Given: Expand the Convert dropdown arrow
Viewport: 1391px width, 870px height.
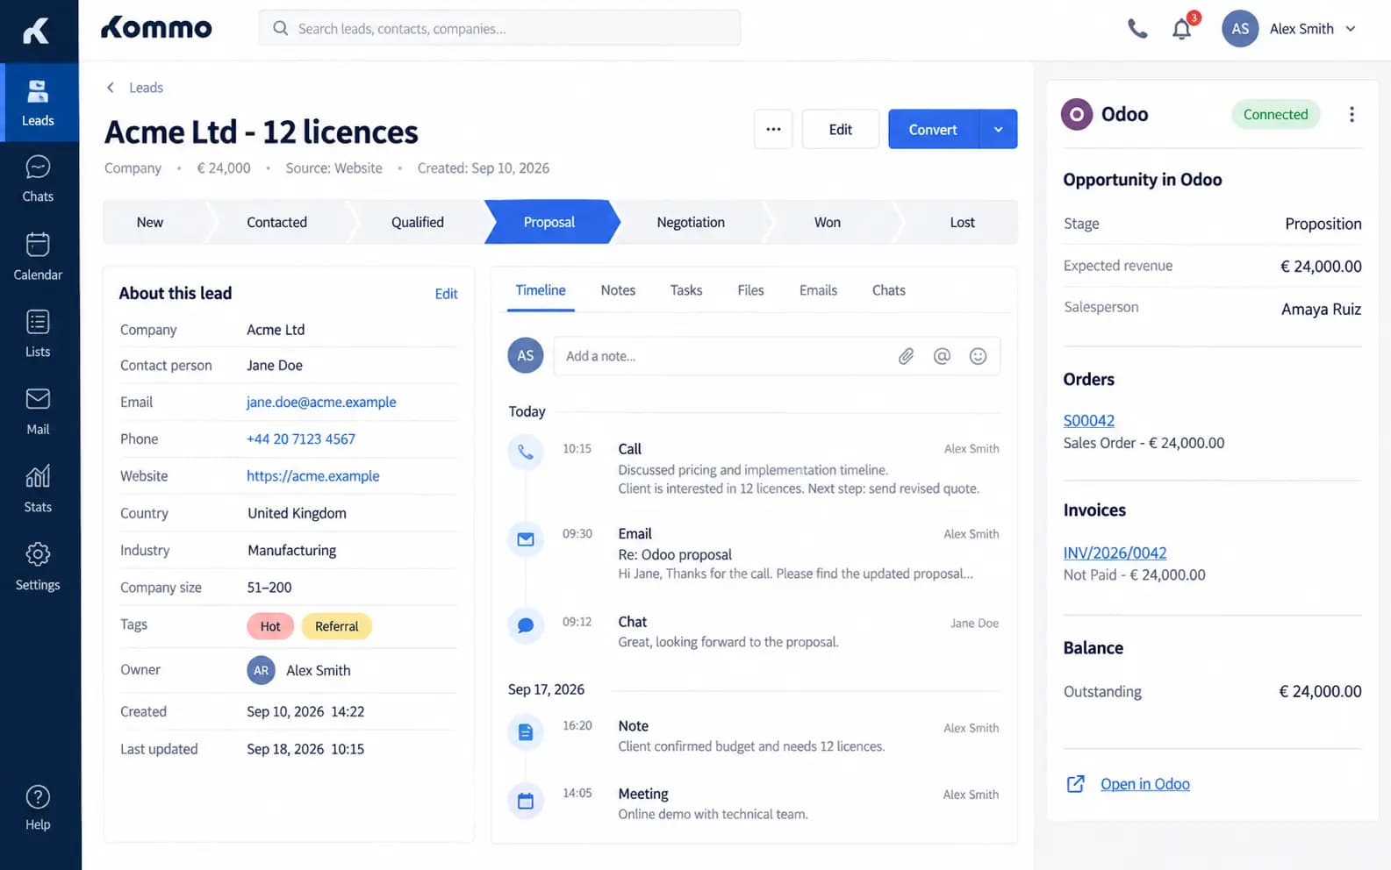Looking at the screenshot, I should pyautogui.click(x=998, y=130).
